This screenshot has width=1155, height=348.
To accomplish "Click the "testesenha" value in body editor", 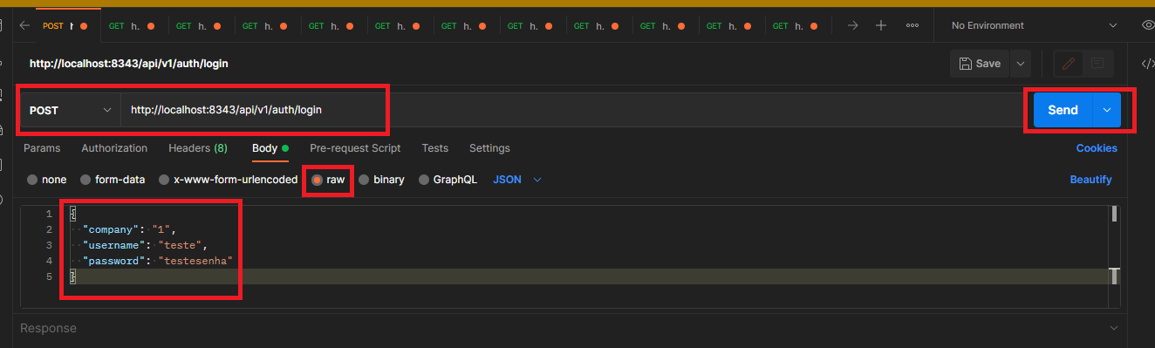I will click(x=195, y=261).
